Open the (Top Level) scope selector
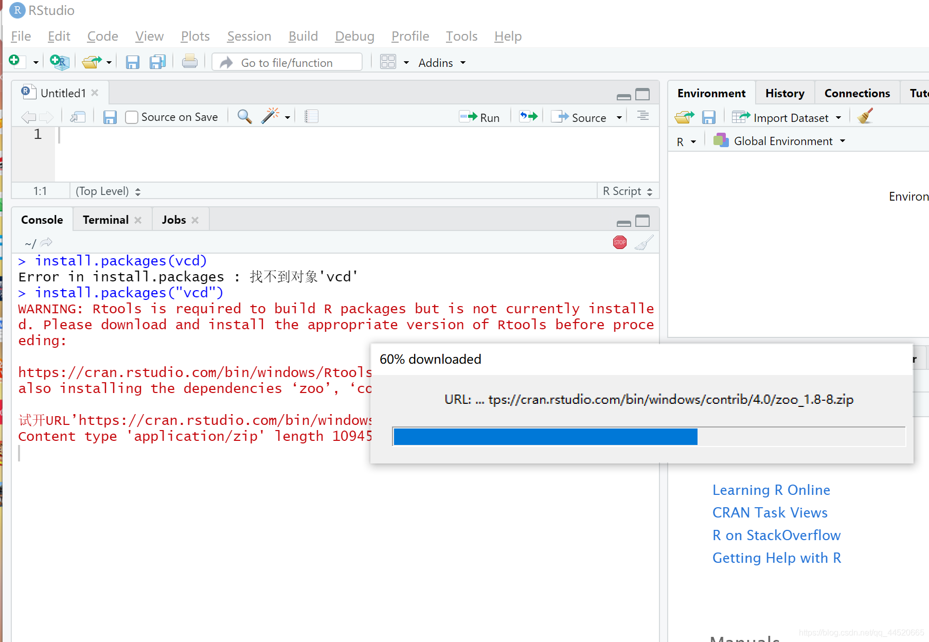The height and width of the screenshot is (642, 929). click(108, 191)
